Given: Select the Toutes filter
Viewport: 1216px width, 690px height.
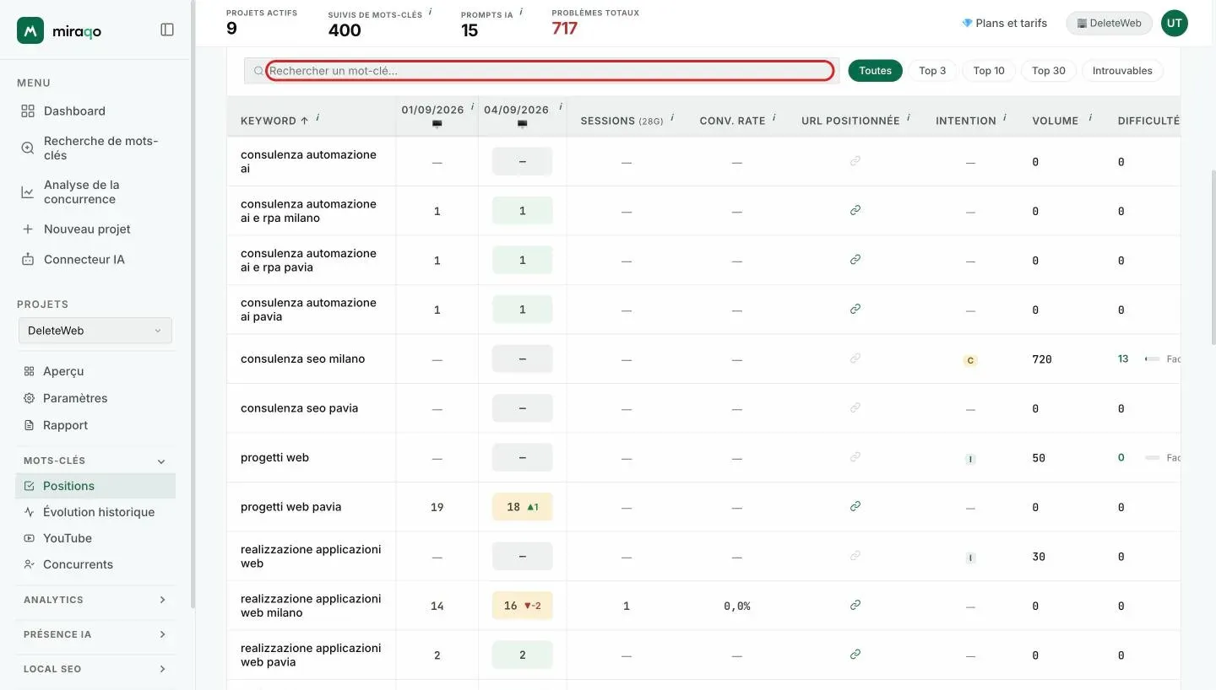Looking at the screenshot, I should 875,71.
